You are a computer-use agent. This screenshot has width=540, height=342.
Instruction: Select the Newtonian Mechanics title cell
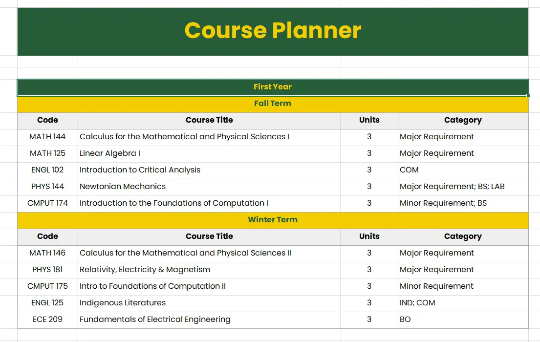209,187
